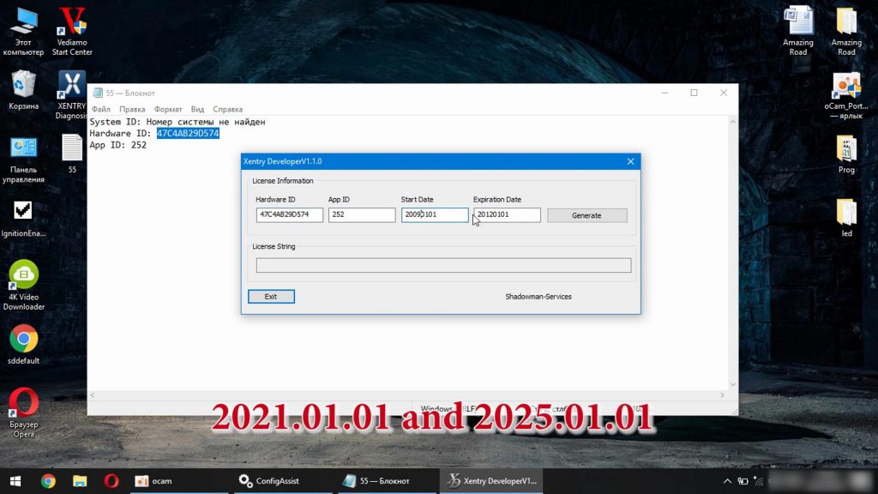This screenshot has height=494, width=878.
Task: Click the Start Date input field
Action: point(435,215)
